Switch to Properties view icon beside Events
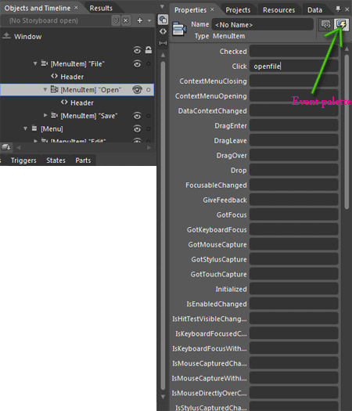The height and width of the screenshot is (411, 352). point(326,24)
